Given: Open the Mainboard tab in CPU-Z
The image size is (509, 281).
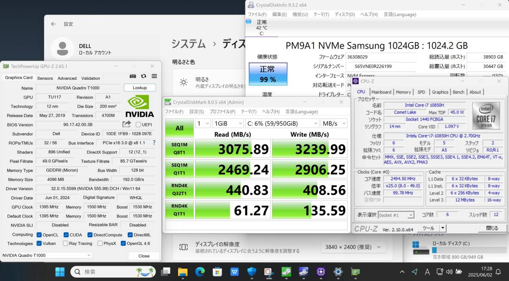Looking at the screenshot, I should 381,92.
